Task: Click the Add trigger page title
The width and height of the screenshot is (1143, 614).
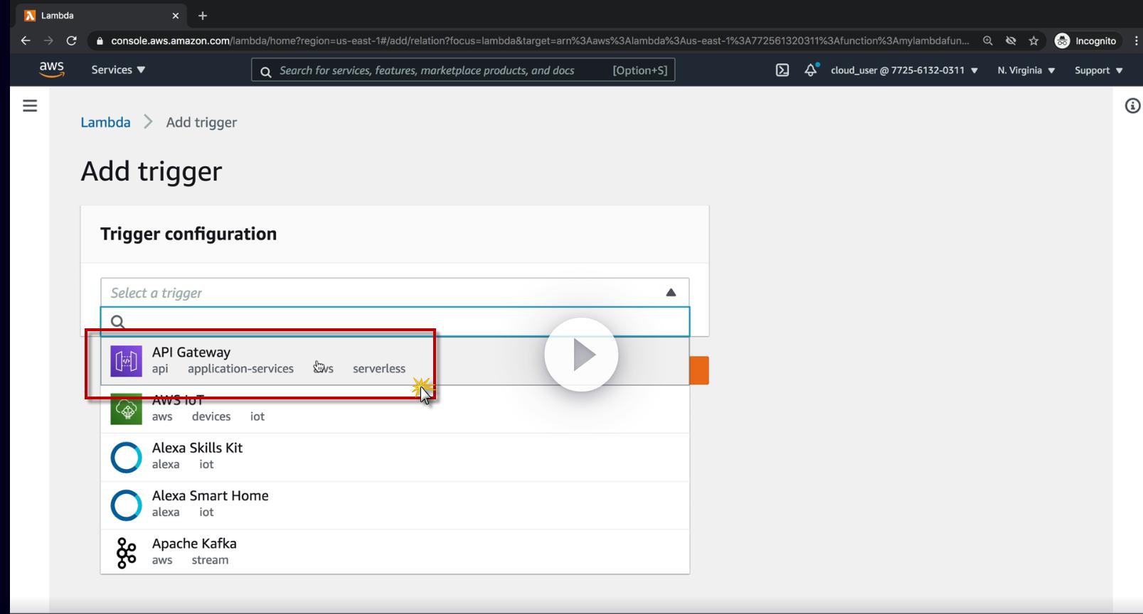Action: pyautogui.click(x=151, y=171)
